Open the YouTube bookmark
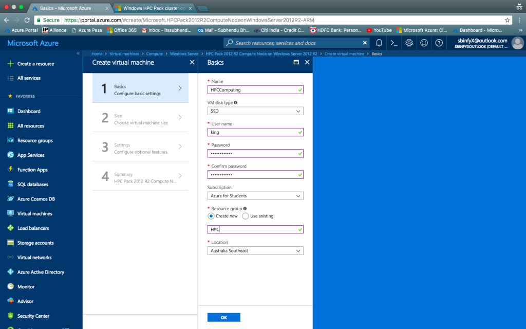The image size is (526, 329). [x=379, y=30]
